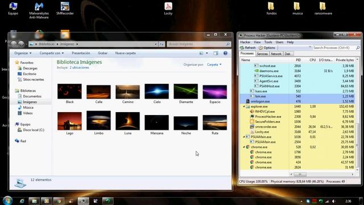The image size is (364, 205).
Task: Click the search magnifier icon in Process Hacker
Action: click(x=358, y=48)
